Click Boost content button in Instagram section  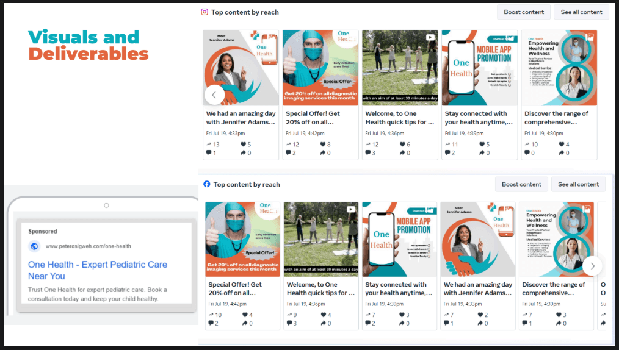524,12
